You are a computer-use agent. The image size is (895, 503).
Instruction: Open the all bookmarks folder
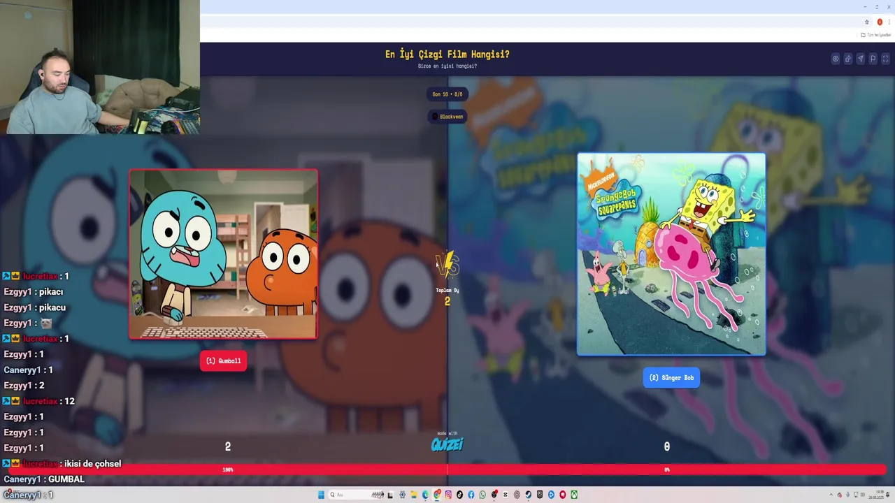[x=876, y=35]
